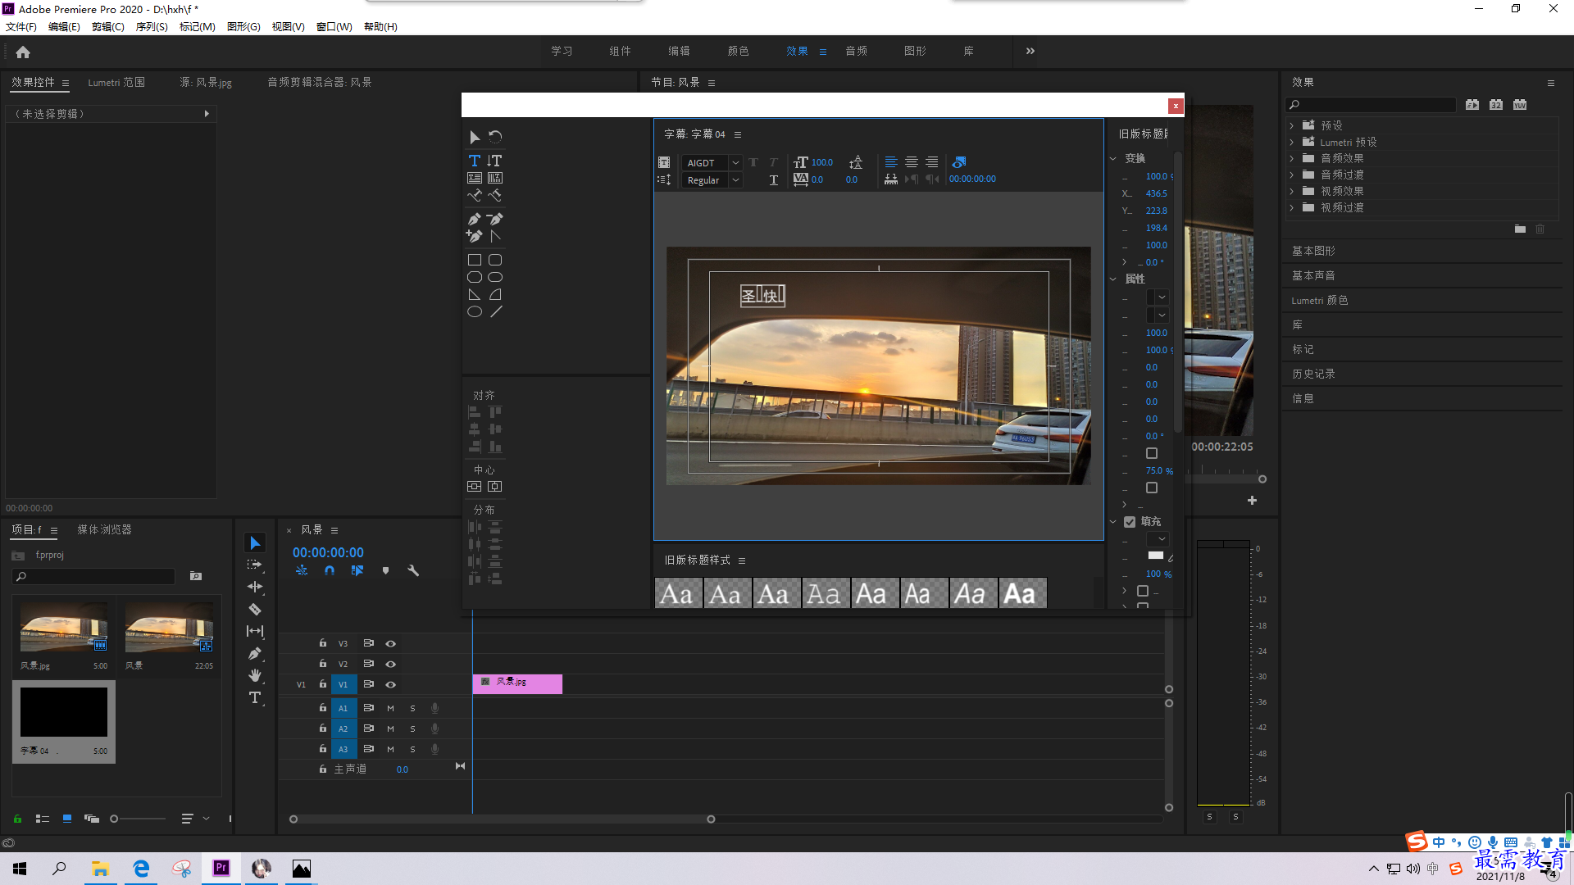
Task: Hide the V1 track output
Action: point(391,684)
